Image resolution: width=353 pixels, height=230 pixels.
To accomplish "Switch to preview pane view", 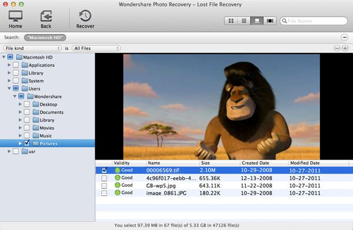I will [x=257, y=21].
